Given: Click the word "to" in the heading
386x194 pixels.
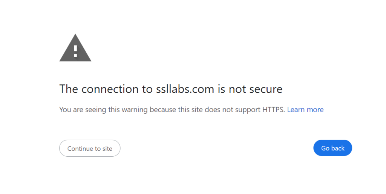Looking at the screenshot, I should pyautogui.click(x=147, y=89).
